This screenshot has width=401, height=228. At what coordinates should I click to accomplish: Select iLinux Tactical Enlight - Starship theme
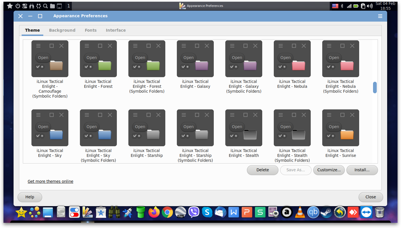coord(147,134)
